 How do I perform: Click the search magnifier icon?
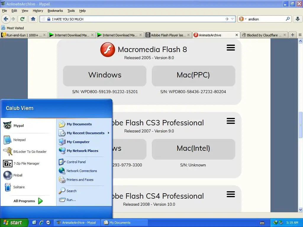coord(288,19)
